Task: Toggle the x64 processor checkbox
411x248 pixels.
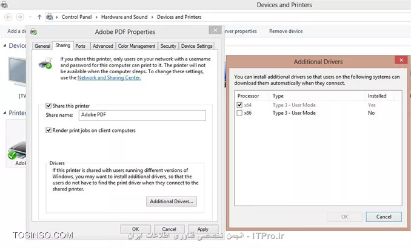Action: click(239, 105)
